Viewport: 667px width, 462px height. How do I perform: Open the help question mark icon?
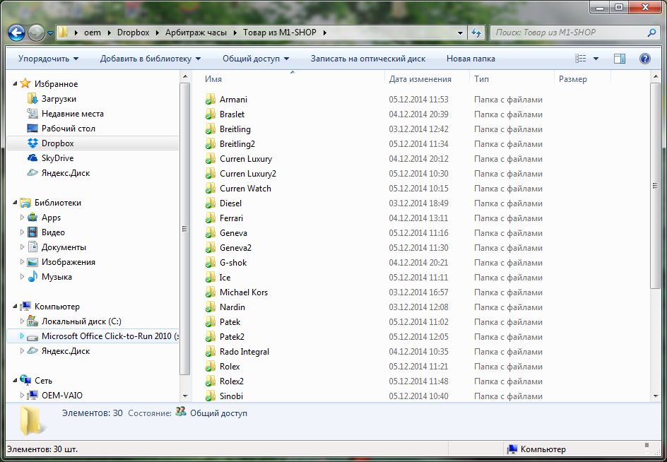click(x=645, y=59)
